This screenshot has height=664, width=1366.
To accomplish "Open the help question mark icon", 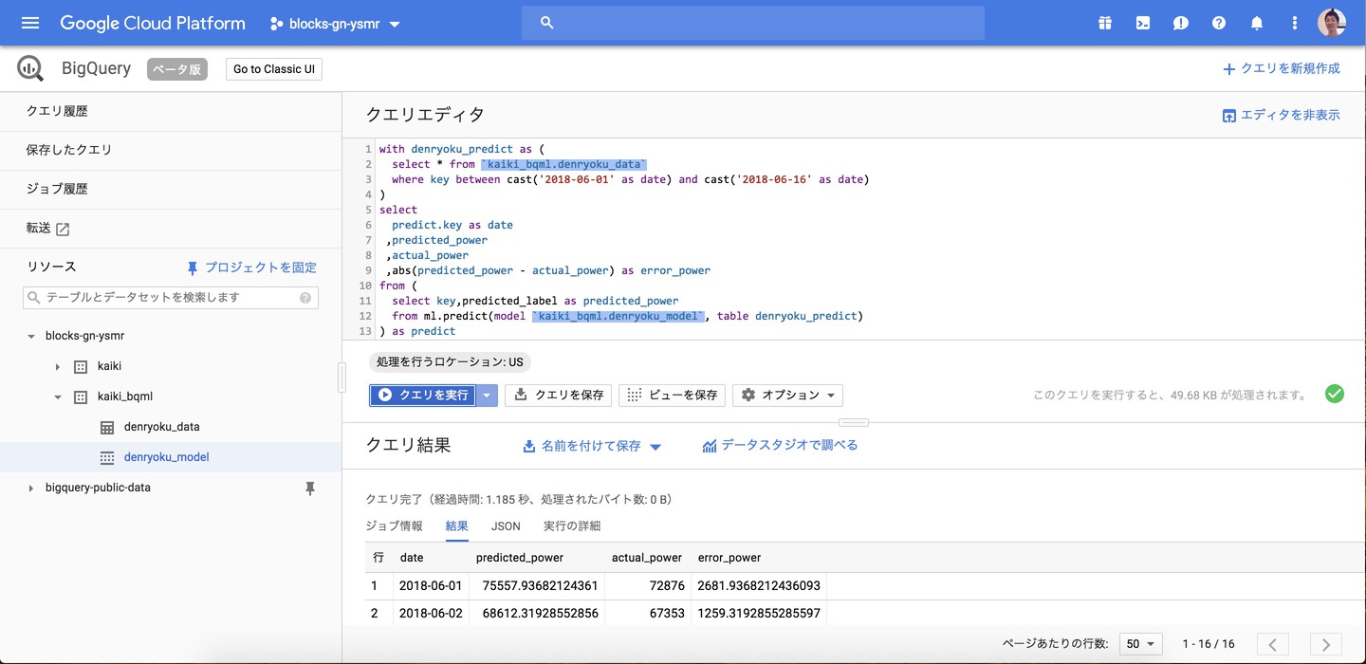I will pos(1219,23).
